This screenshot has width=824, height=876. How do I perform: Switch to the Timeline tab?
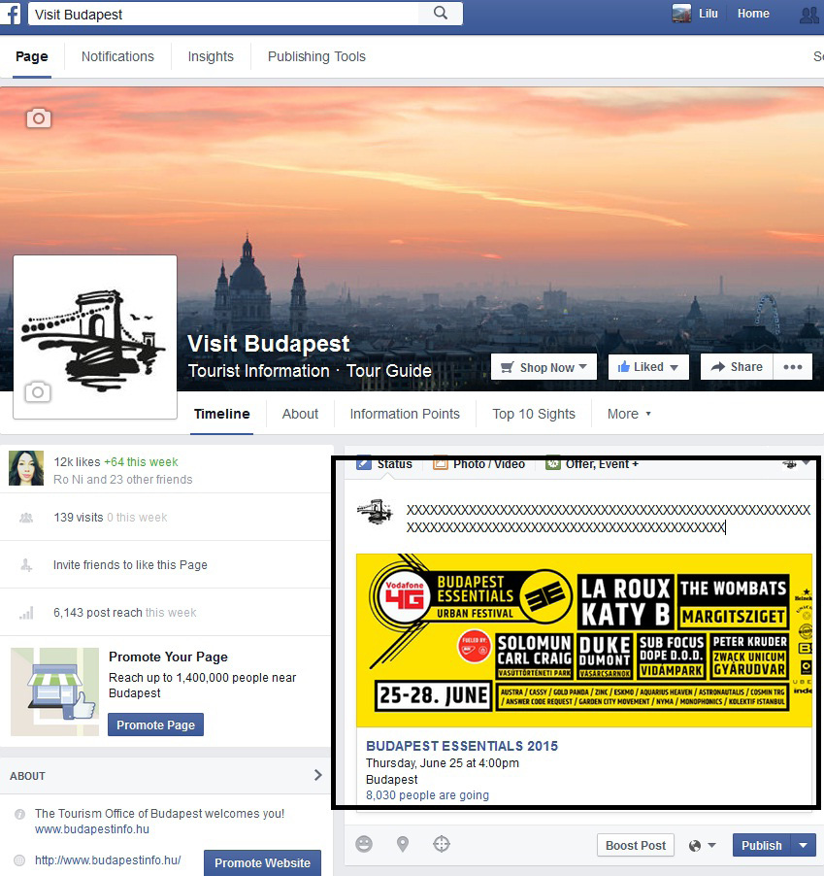pyautogui.click(x=221, y=414)
